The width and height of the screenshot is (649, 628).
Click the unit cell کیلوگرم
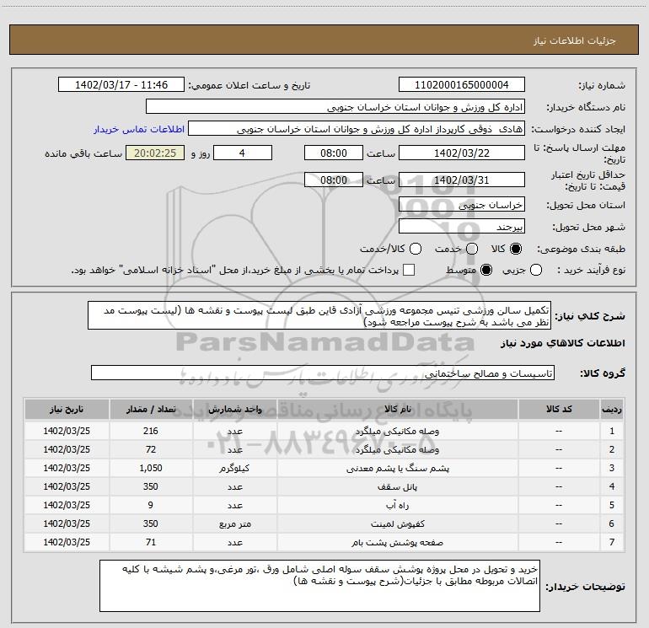(234, 468)
